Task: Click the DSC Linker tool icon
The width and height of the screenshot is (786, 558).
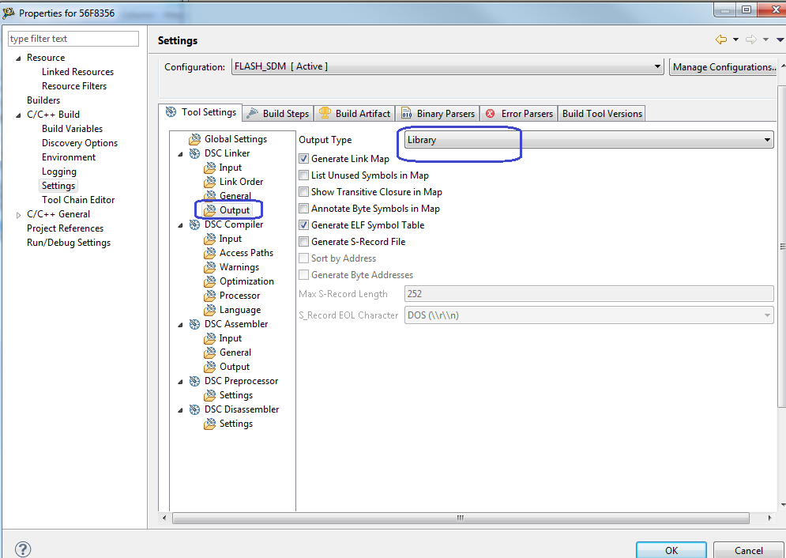Action: 194,153
